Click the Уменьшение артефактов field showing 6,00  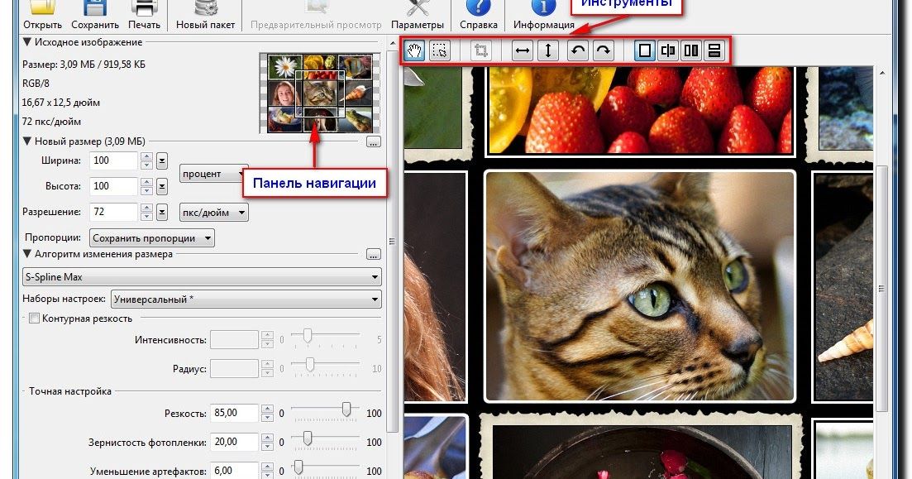[234, 470]
